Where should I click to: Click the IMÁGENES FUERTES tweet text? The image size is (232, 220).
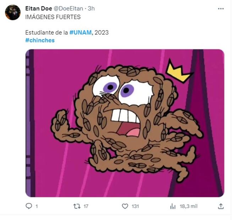(53, 17)
